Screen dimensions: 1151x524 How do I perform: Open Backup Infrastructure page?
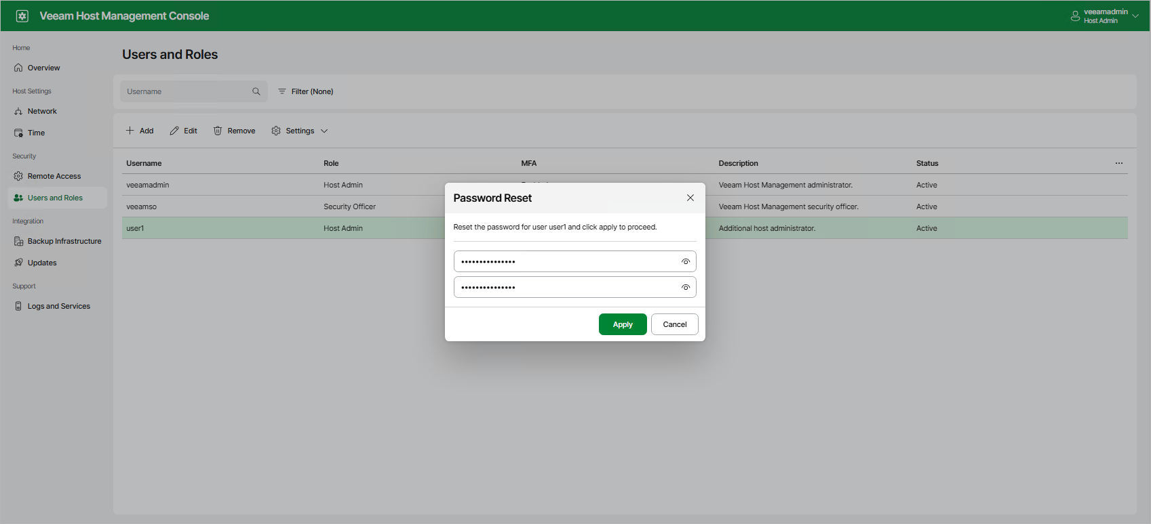(57, 241)
